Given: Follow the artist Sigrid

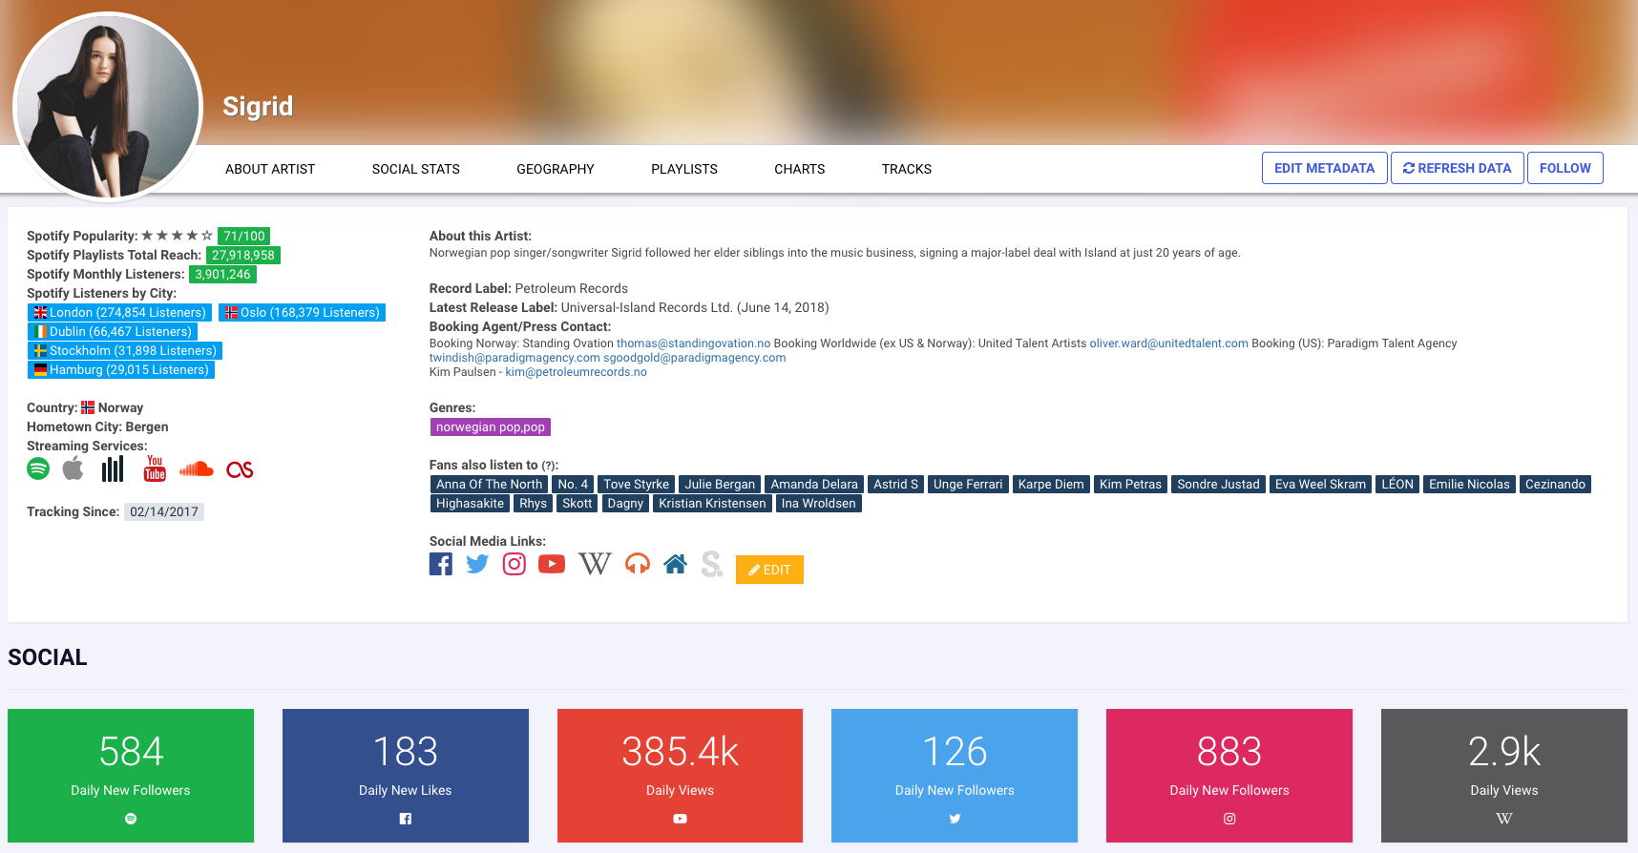Looking at the screenshot, I should pyautogui.click(x=1565, y=168).
